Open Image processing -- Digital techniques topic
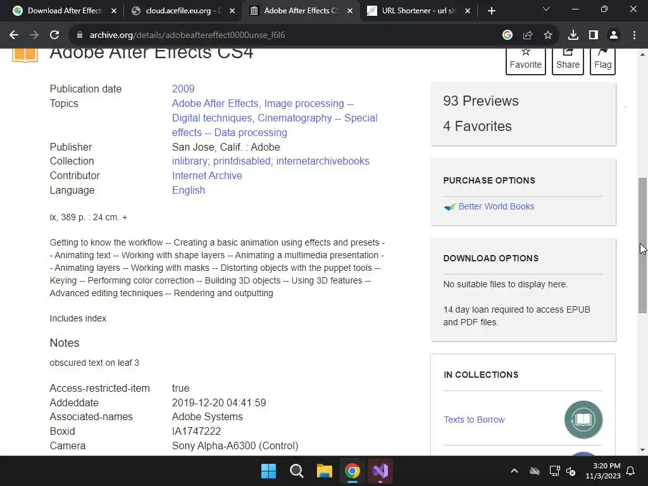 coord(263,110)
